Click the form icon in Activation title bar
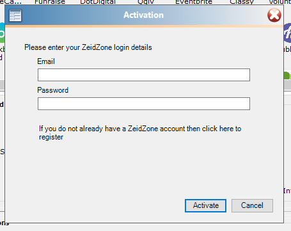Screen dimensions: 291x231 click(x=15, y=15)
